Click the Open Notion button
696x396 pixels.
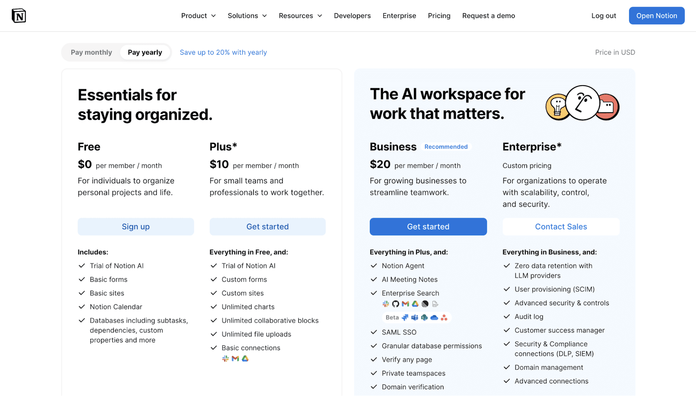(657, 16)
